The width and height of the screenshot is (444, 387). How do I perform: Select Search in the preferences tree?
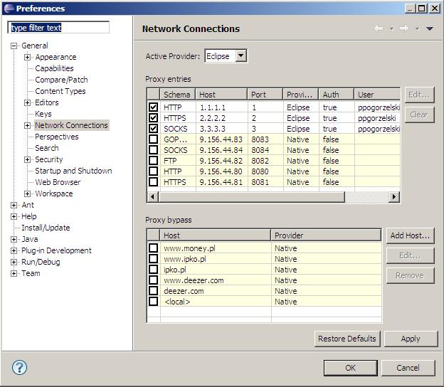pyautogui.click(x=47, y=148)
